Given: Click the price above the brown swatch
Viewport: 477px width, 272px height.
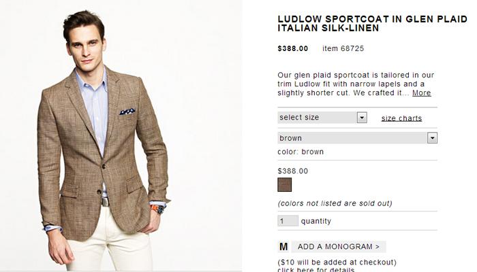Looking at the screenshot, I should (x=292, y=171).
